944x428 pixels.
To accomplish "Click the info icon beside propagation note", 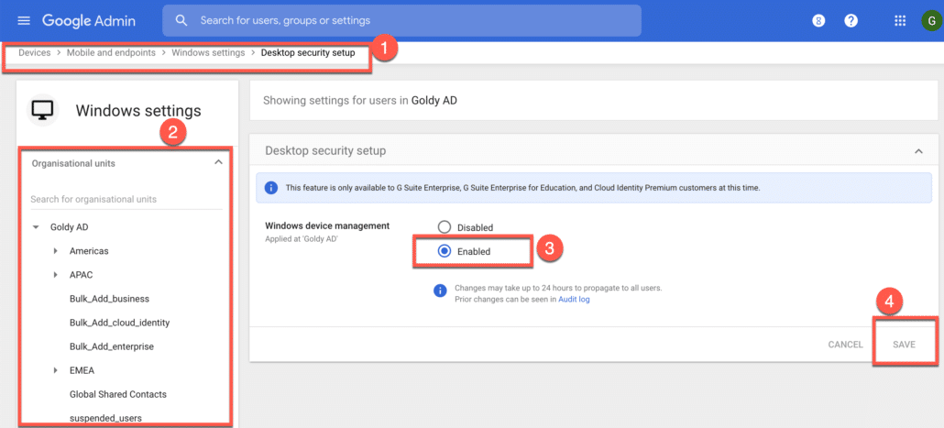I will tap(440, 291).
